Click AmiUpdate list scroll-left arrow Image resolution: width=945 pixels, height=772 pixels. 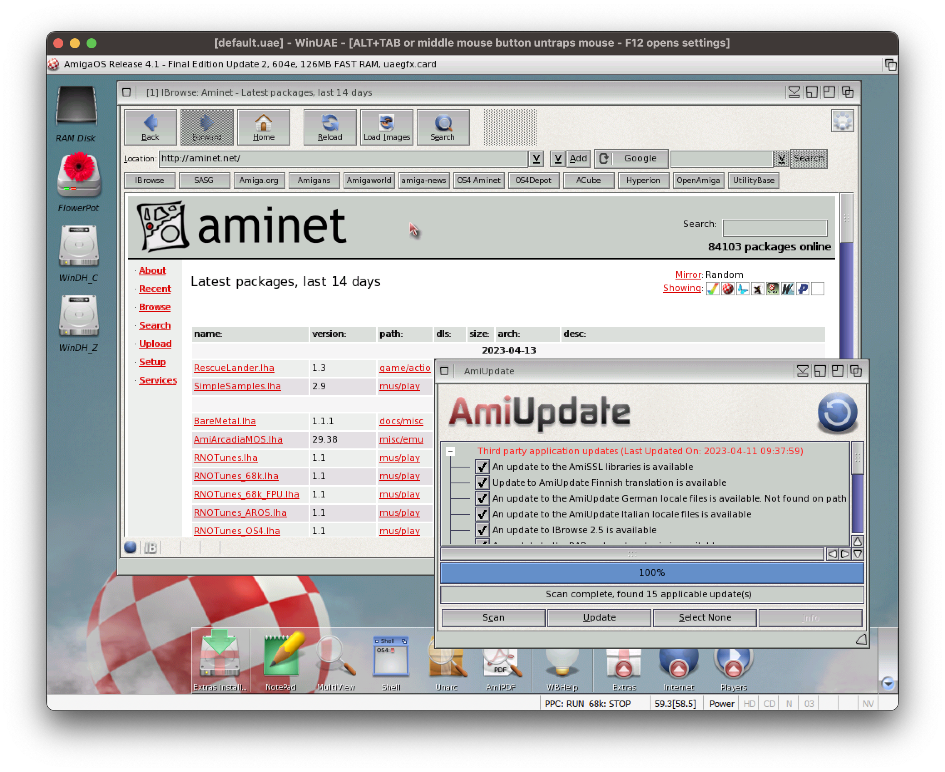click(832, 554)
